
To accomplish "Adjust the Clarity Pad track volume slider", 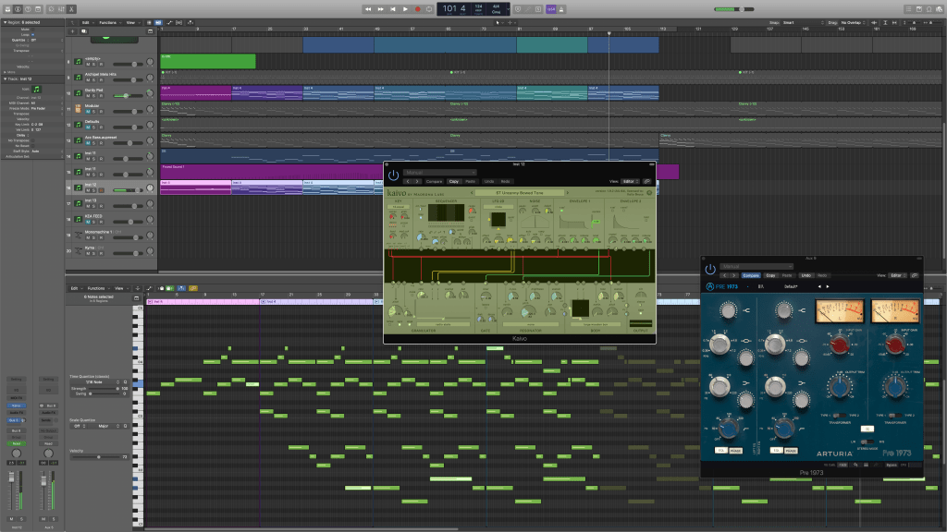I will 126,95.
